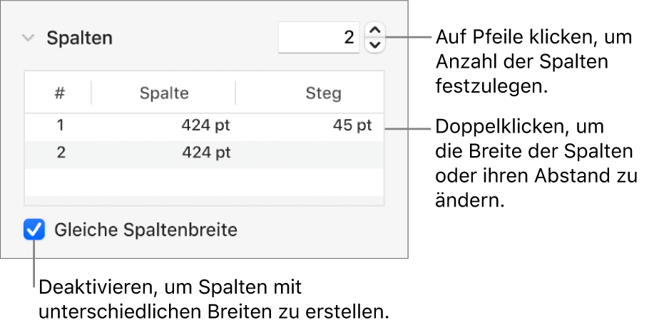Click row number 1 in the table
Image resolution: width=664 pixels, height=330 pixels.
tap(61, 126)
